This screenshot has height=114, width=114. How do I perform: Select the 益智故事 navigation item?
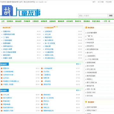coord(53,21)
